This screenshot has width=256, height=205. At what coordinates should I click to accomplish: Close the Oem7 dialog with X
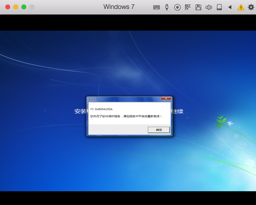point(166,98)
